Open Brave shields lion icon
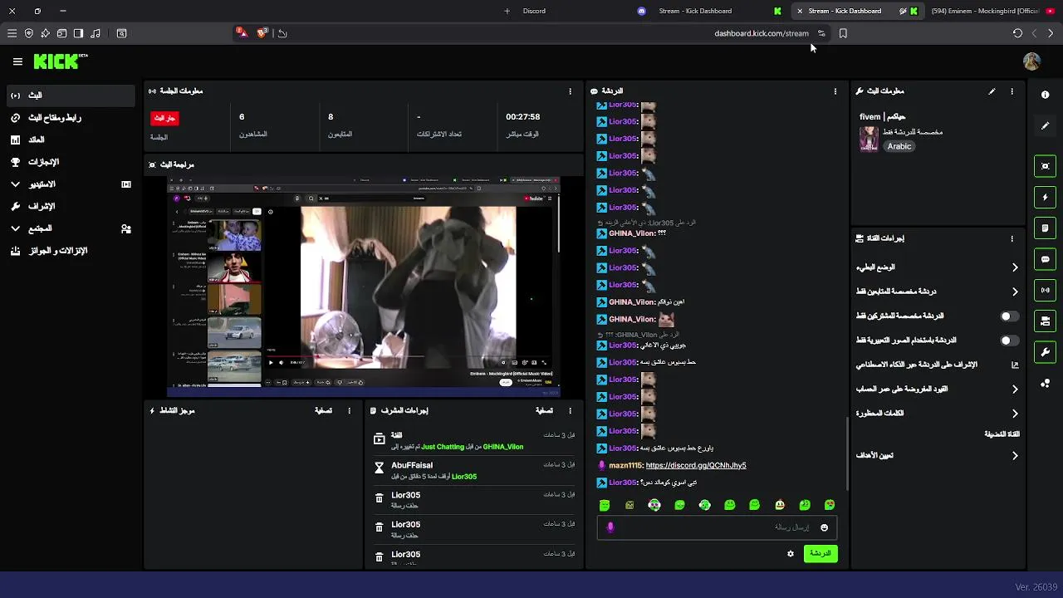This screenshot has width=1063, height=598. pos(262,33)
